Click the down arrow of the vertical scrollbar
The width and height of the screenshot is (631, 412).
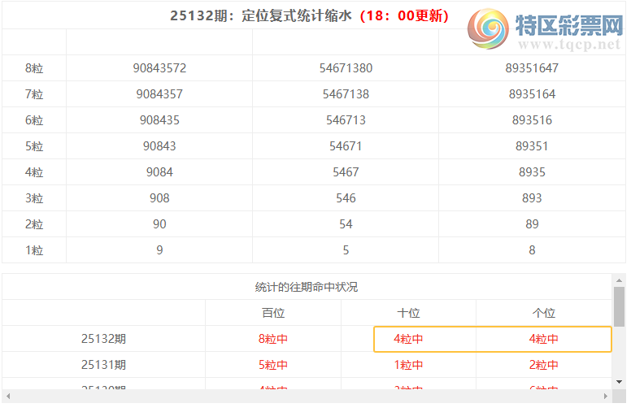[x=619, y=380]
